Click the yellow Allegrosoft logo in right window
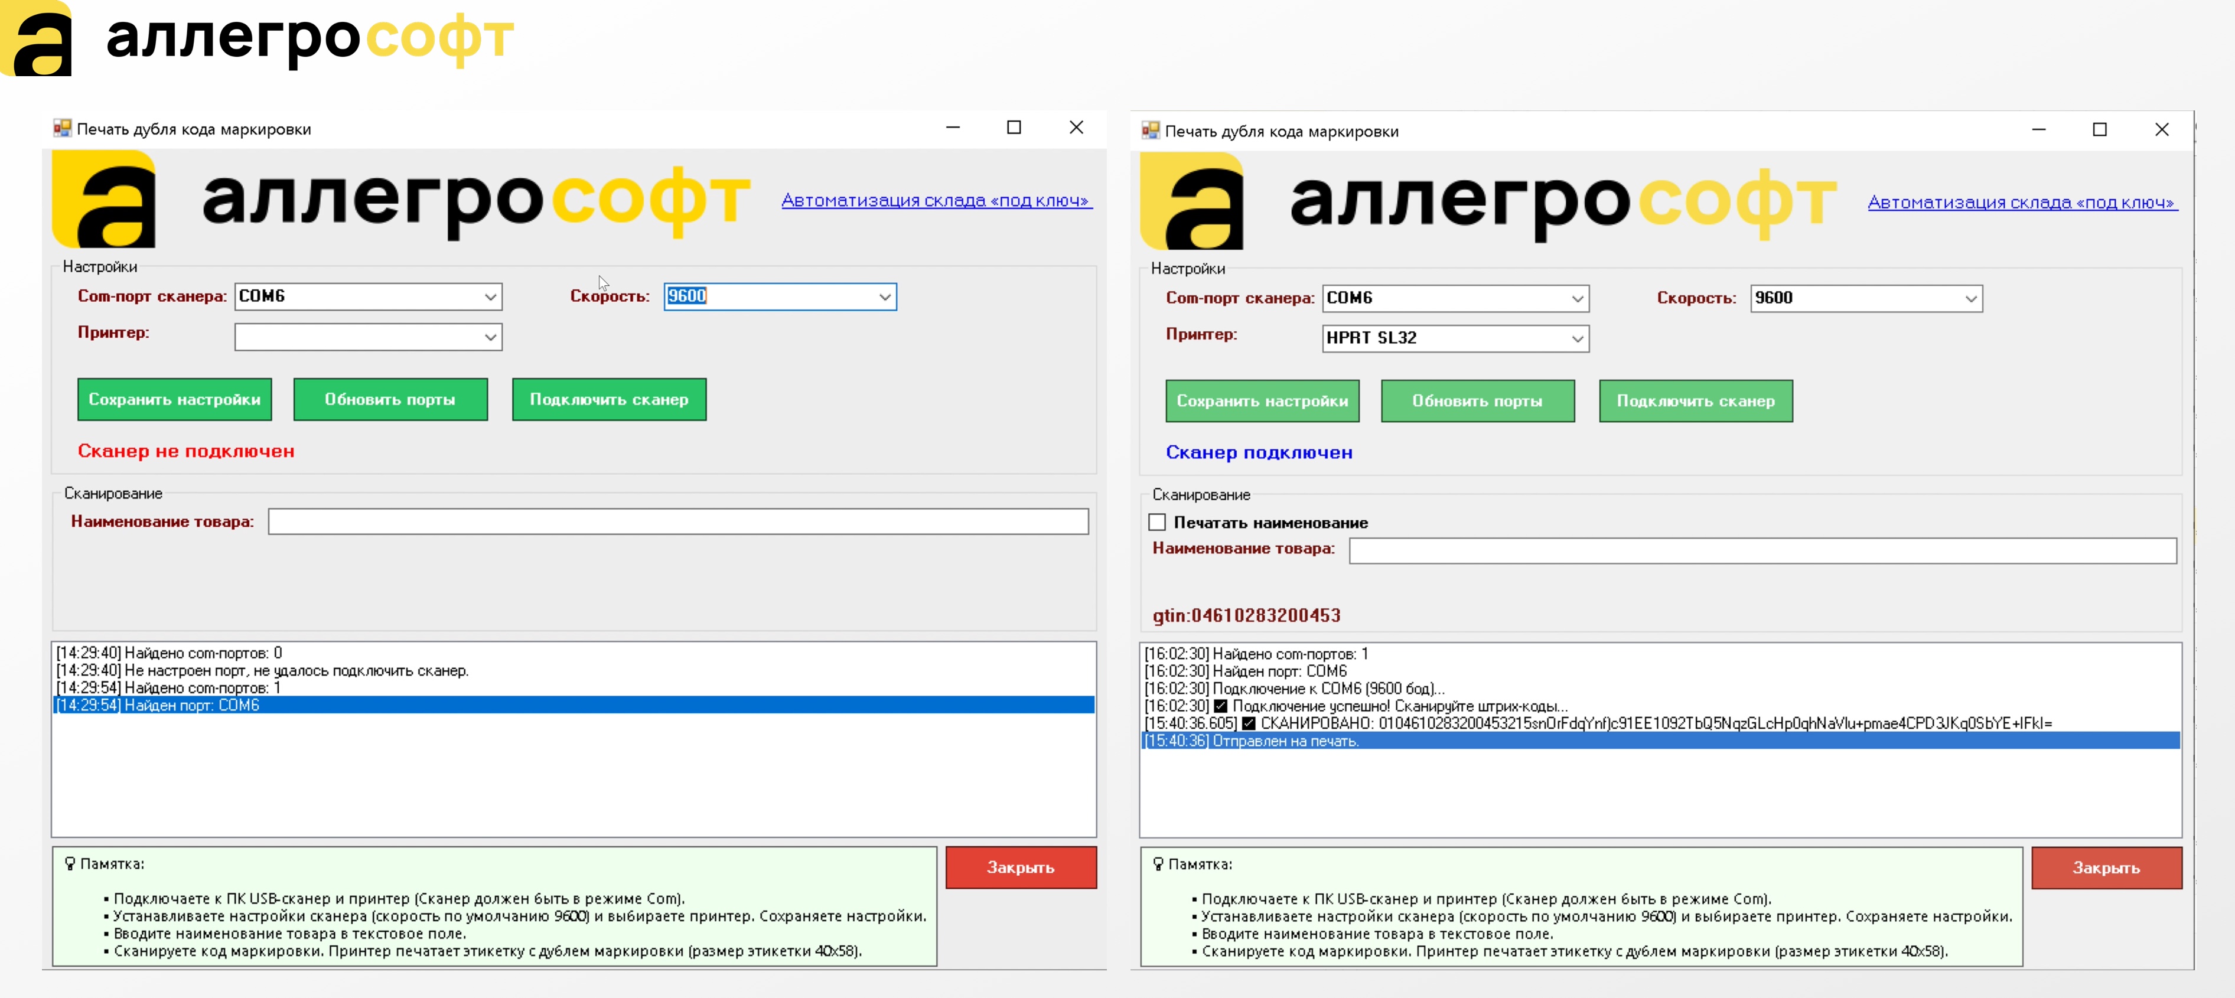 1192,201
